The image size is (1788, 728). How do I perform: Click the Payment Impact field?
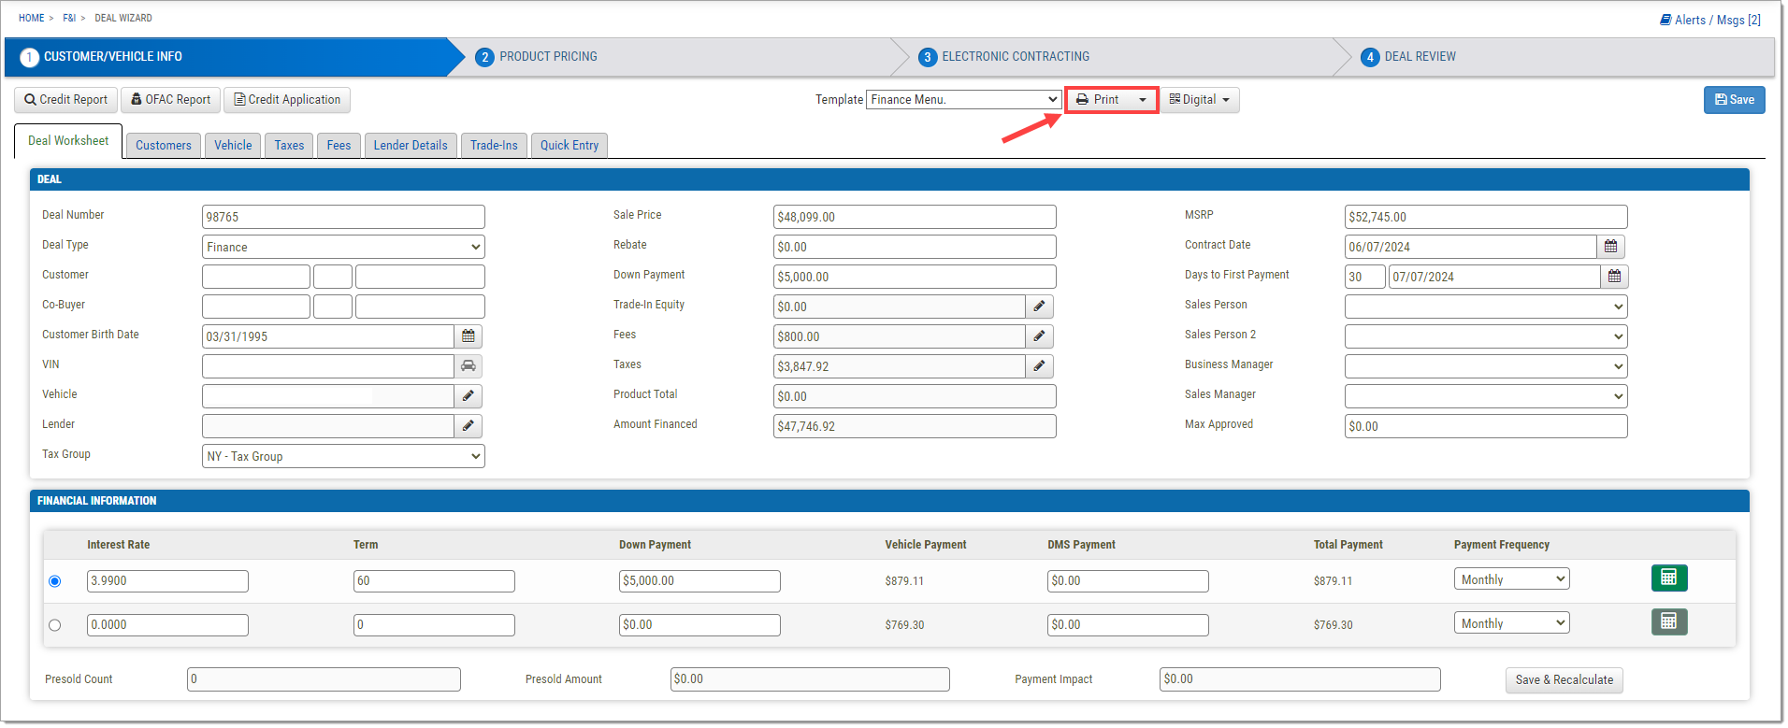[x=1300, y=679]
